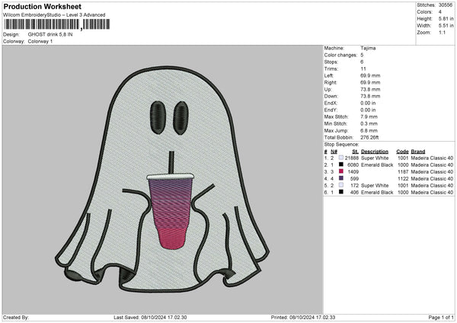This screenshot has width=457, height=323.
Task: Click the 'EndX:' label
Action: (331, 103)
